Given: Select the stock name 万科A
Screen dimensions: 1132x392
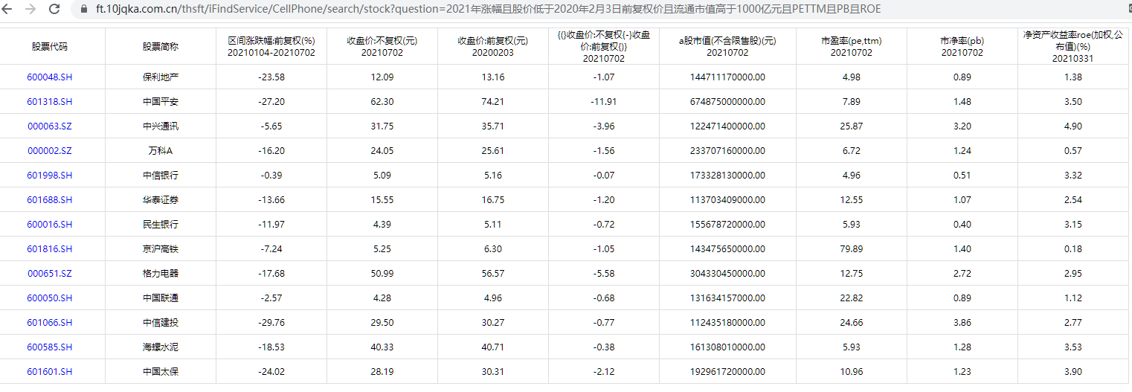Looking at the screenshot, I should coord(161,151).
